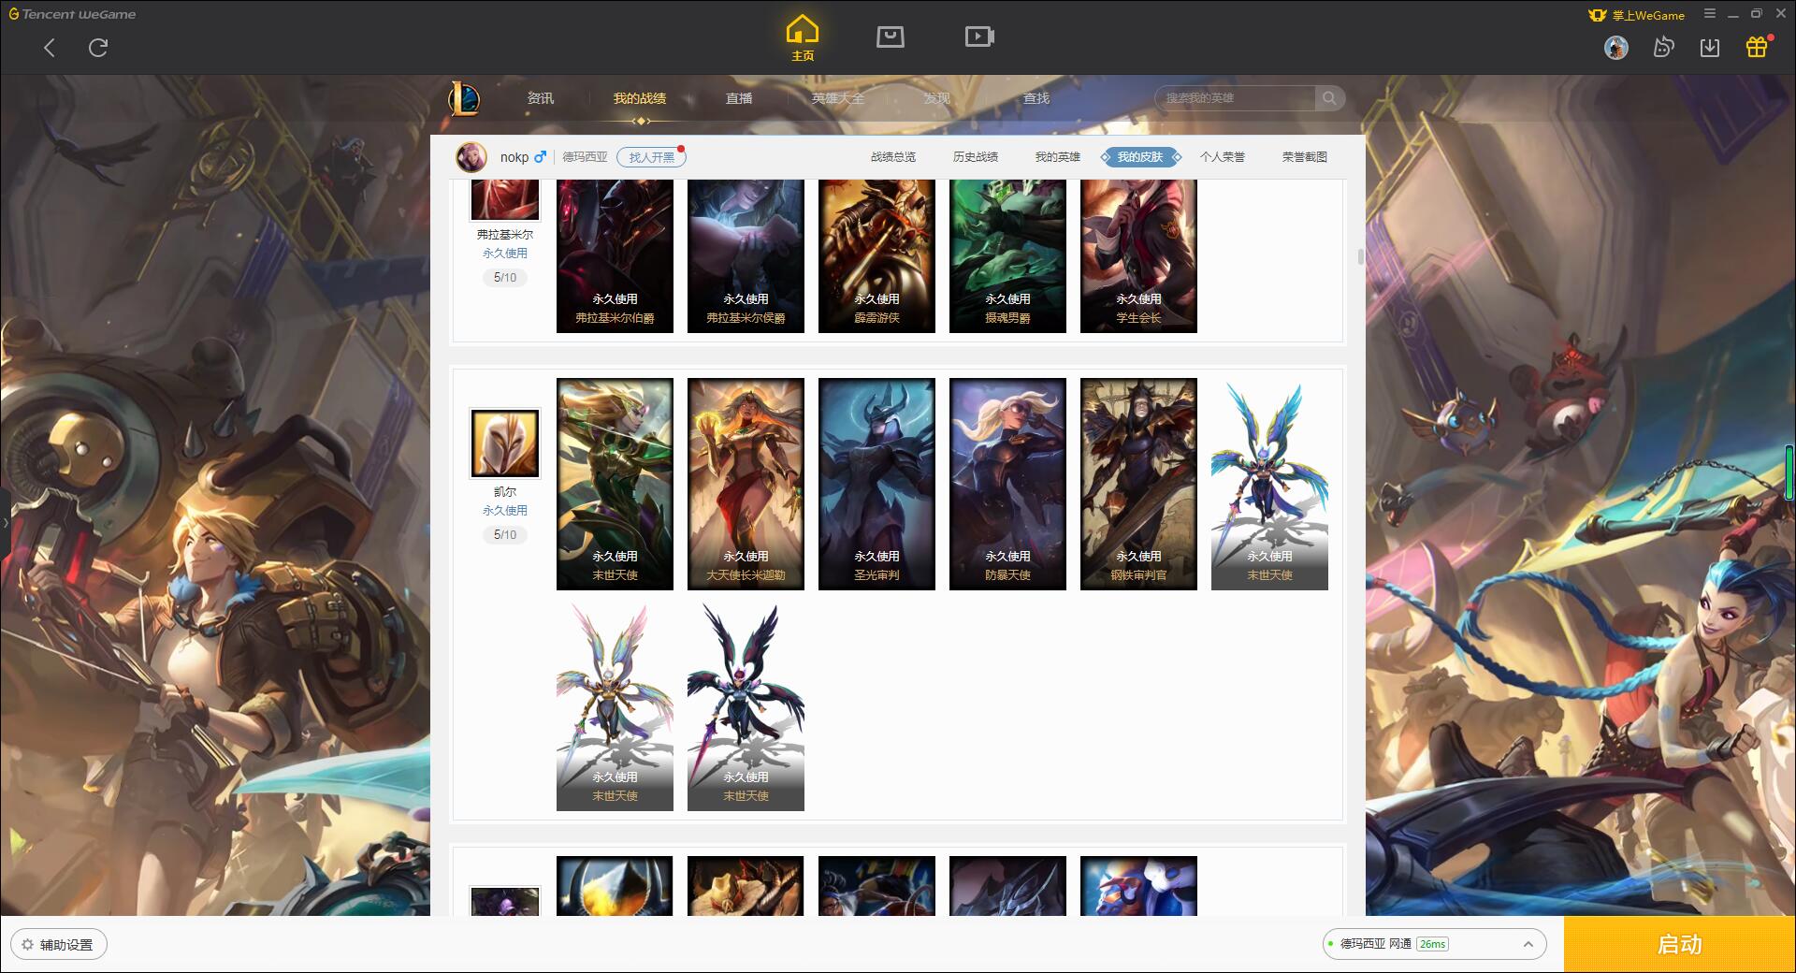Open the gift box icon

click(1757, 47)
